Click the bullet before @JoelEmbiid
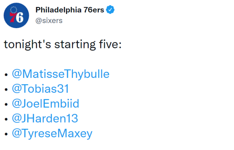Image resolution: width=234 pixels, height=150 pixels. (x=6, y=104)
